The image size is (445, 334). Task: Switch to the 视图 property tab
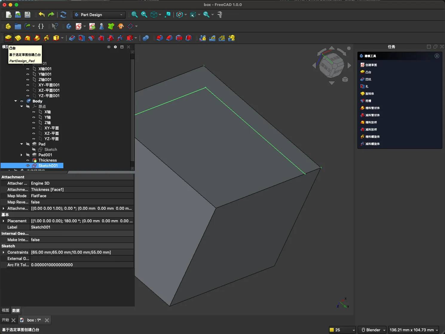(x=5, y=310)
